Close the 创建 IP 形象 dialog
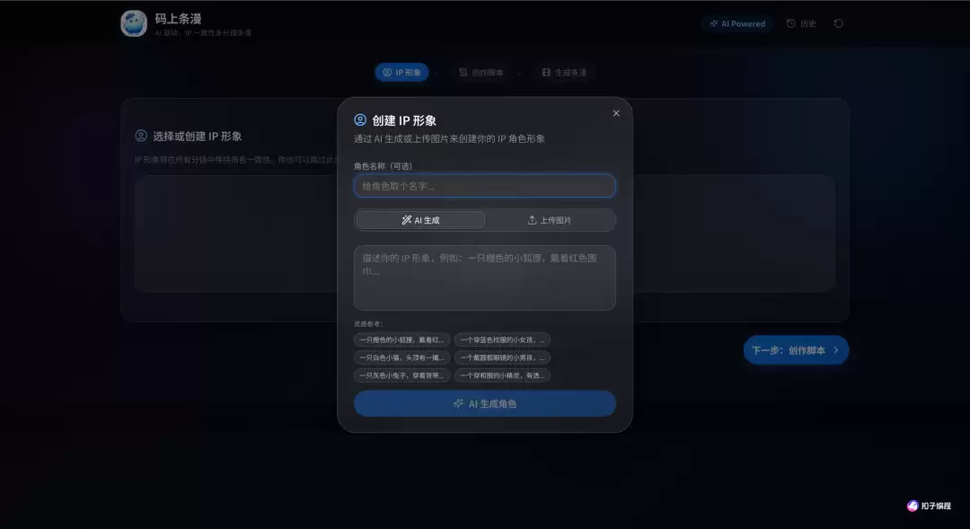The width and height of the screenshot is (970, 529). coord(615,113)
